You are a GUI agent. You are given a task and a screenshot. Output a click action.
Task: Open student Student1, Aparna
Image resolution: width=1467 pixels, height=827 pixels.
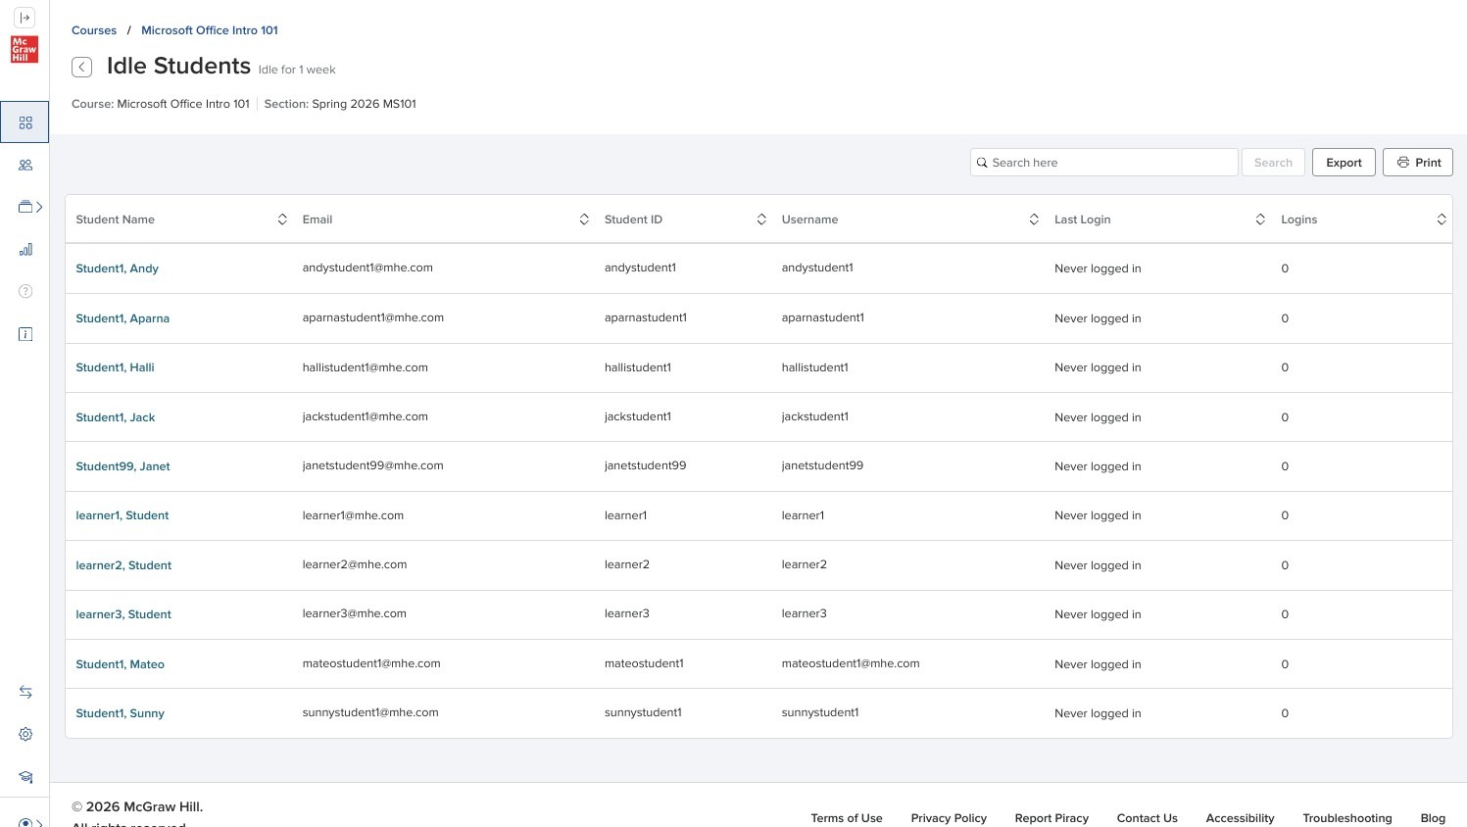pyautogui.click(x=122, y=318)
